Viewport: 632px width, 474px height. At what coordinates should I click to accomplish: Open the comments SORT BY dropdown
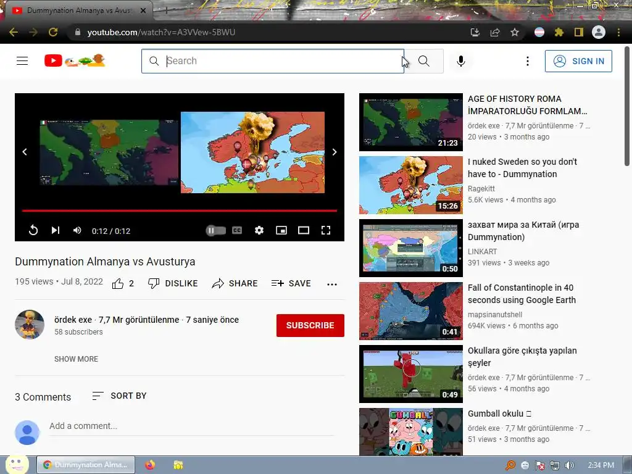[x=119, y=396]
